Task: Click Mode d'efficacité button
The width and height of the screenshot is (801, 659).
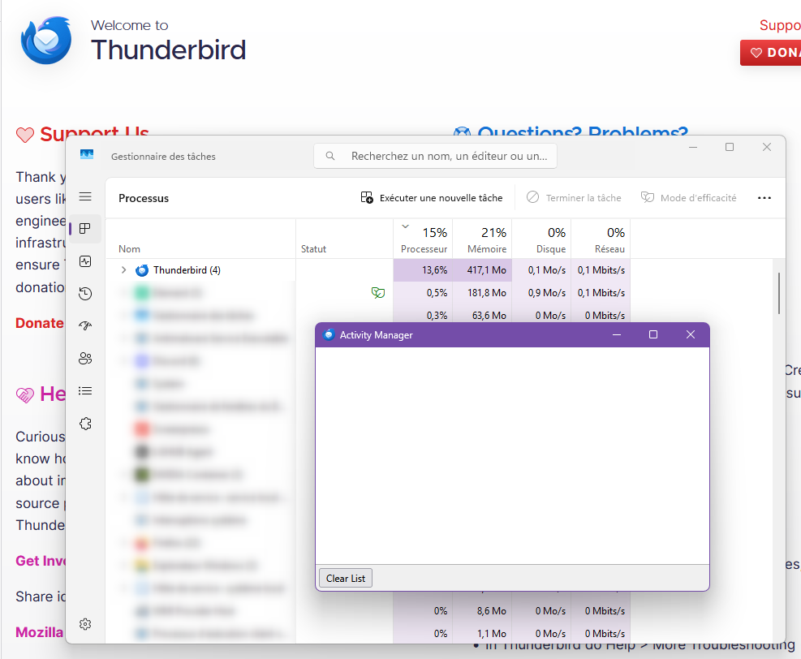Action: [689, 198]
